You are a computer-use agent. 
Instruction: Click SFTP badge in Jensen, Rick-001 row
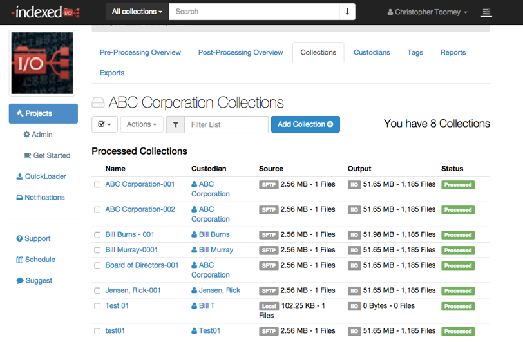(x=269, y=291)
